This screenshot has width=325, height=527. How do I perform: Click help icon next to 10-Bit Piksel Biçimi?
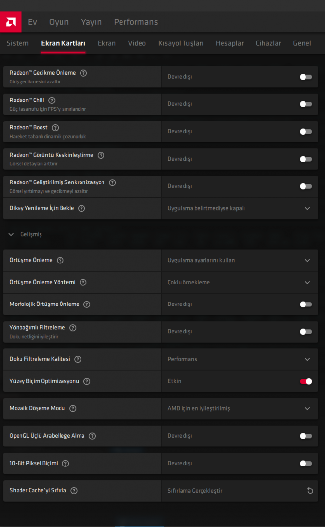(65, 463)
